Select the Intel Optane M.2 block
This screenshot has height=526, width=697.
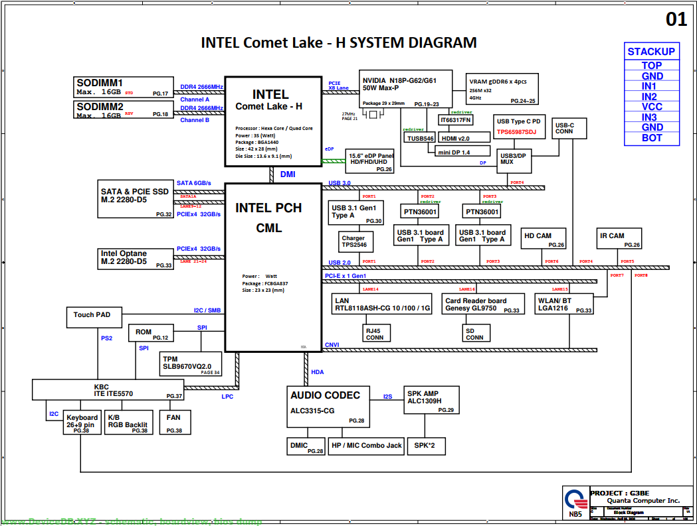(x=136, y=259)
